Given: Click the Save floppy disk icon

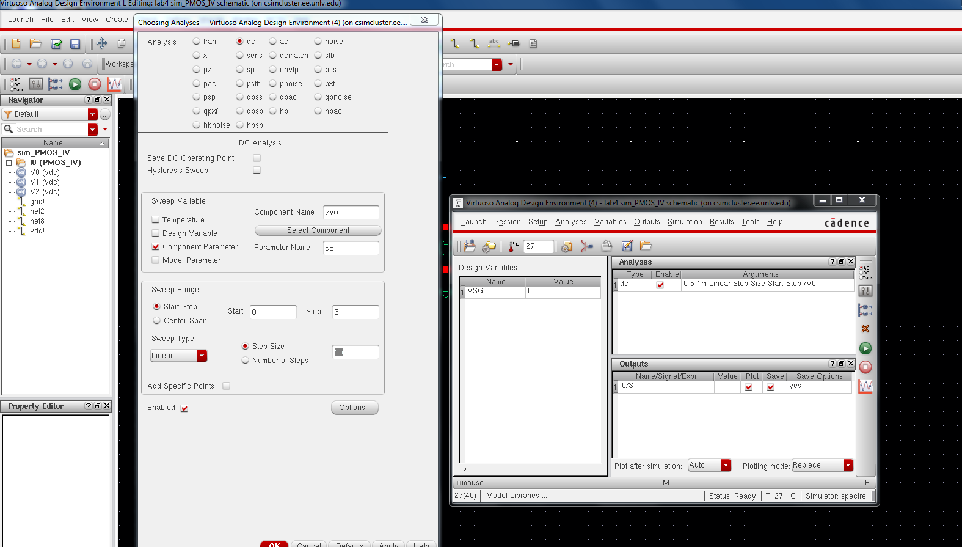Looking at the screenshot, I should pyautogui.click(x=75, y=43).
